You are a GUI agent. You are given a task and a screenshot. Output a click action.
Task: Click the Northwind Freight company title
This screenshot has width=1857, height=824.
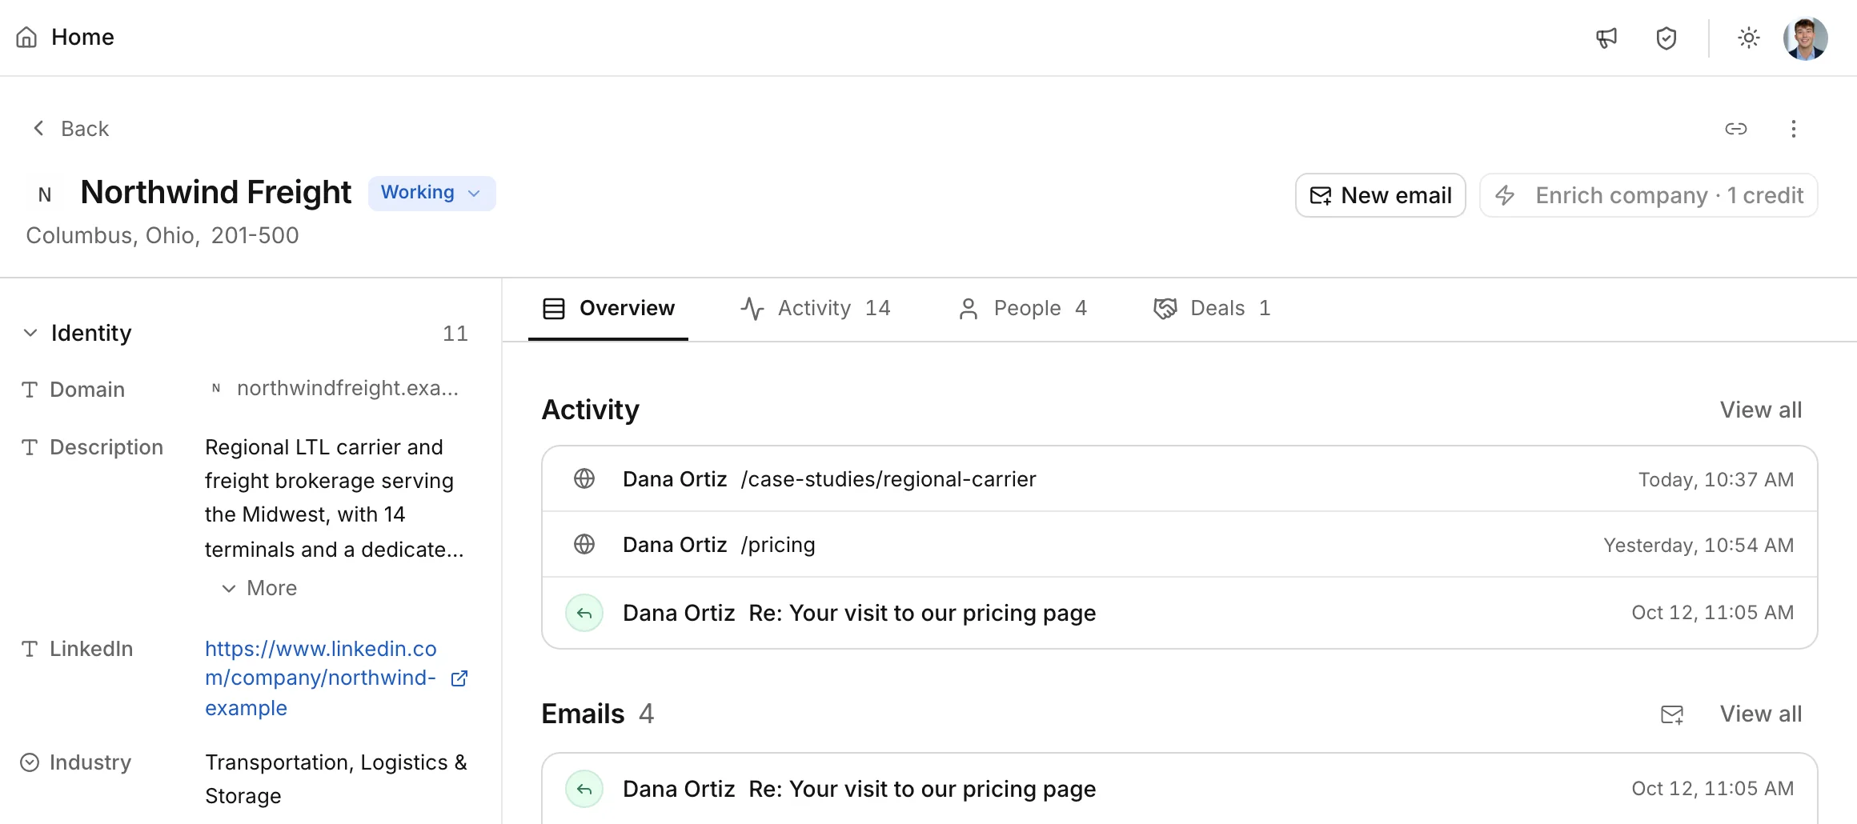click(216, 193)
